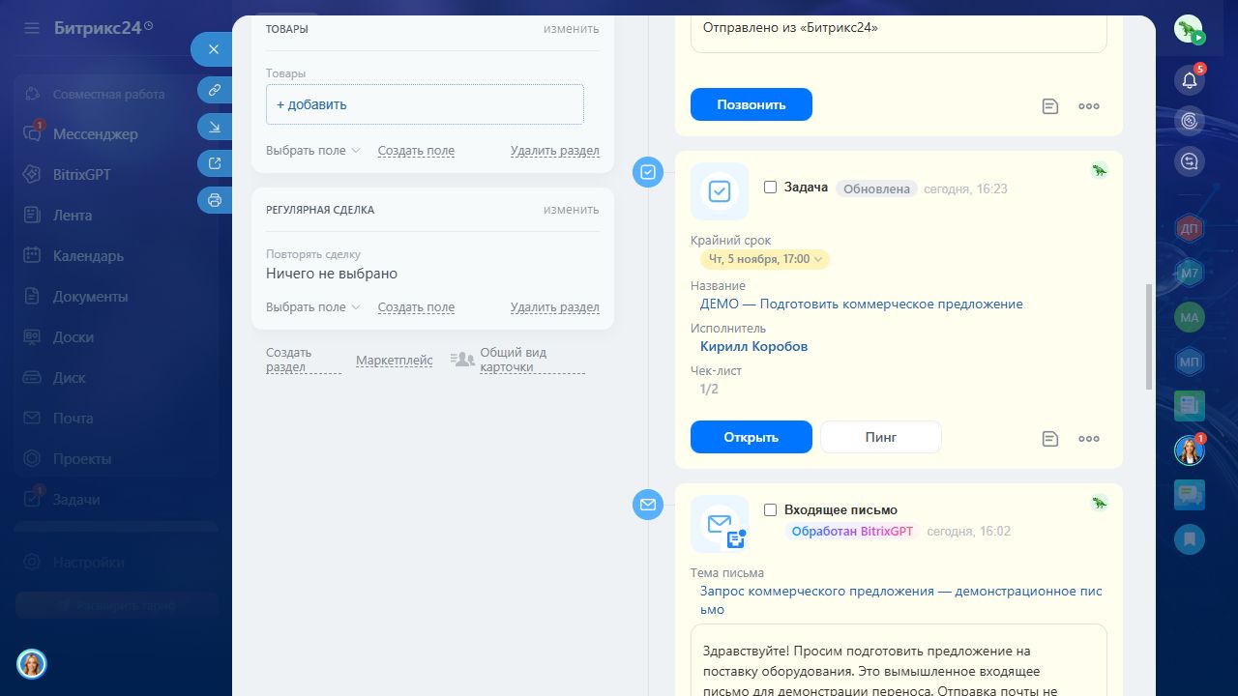Open the user profile avatar at top right
The image size is (1238, 696).
coord(1190,30)
